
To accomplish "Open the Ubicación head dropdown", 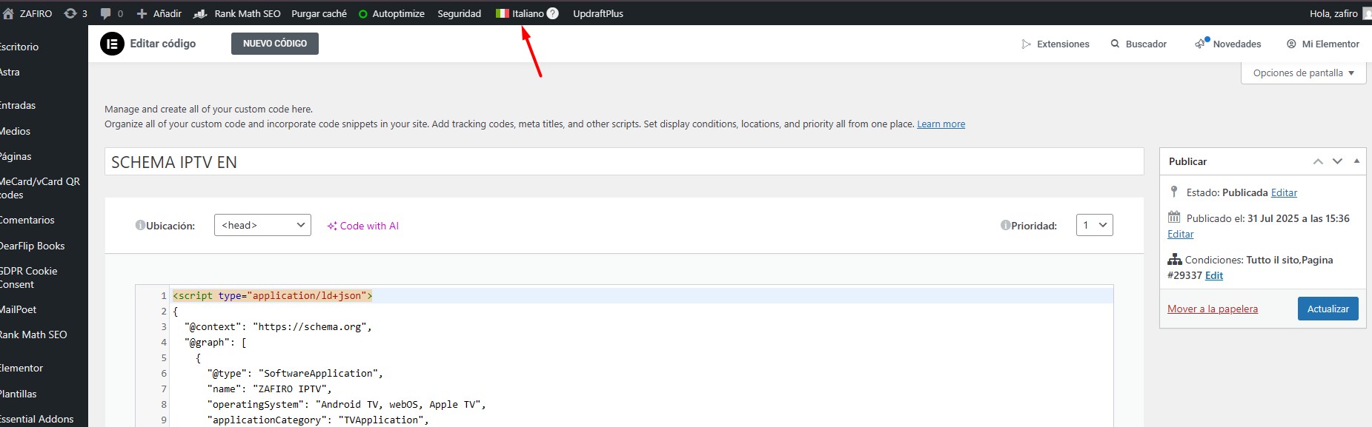I will (x=262, y=225).
